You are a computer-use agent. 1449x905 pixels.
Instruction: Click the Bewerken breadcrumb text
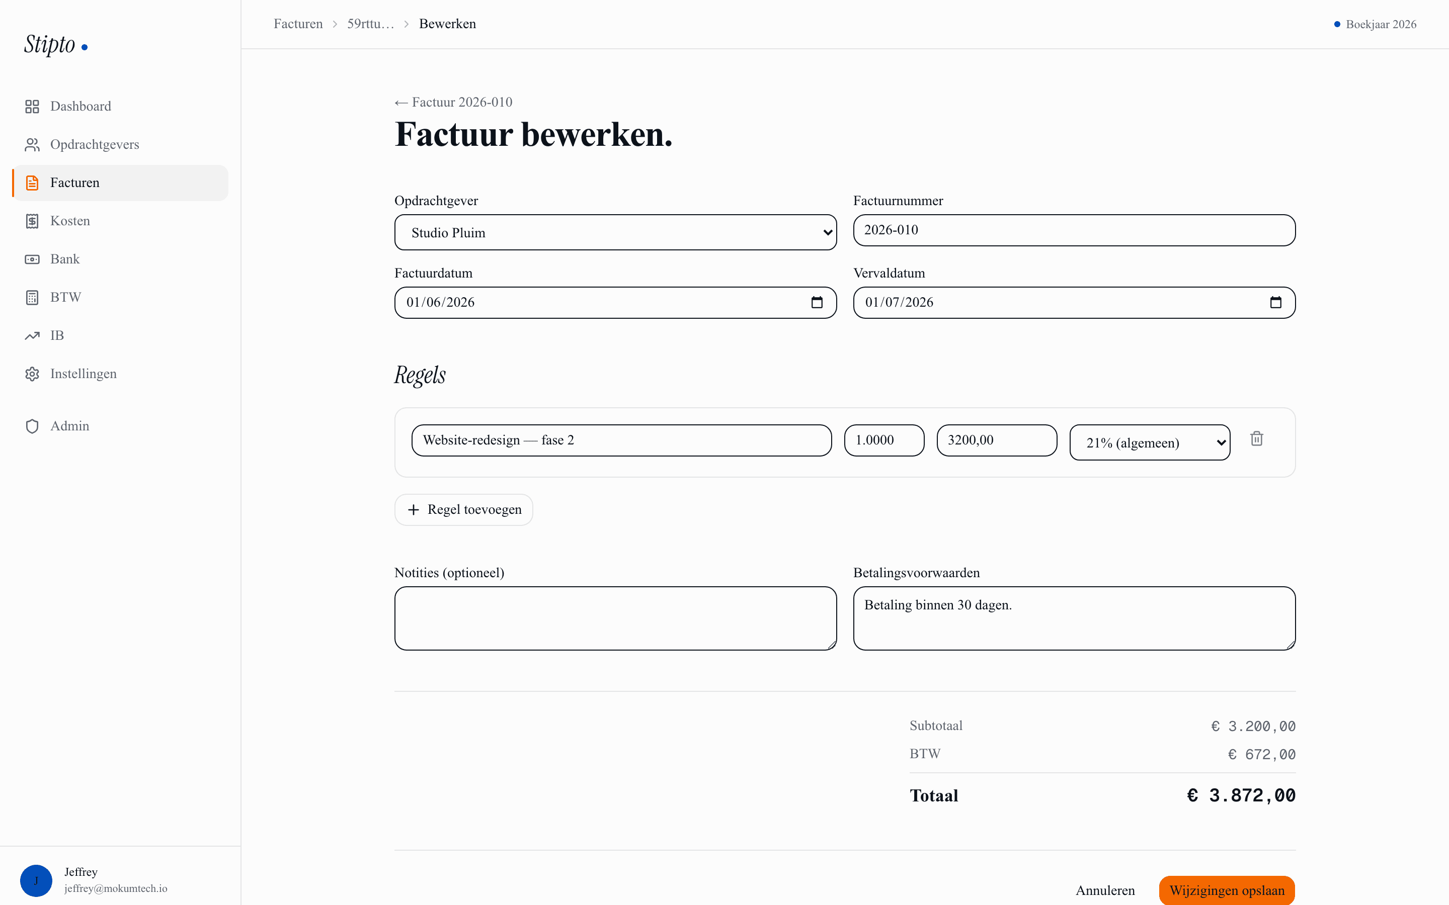pyautogui.click(x=447, y=24)
